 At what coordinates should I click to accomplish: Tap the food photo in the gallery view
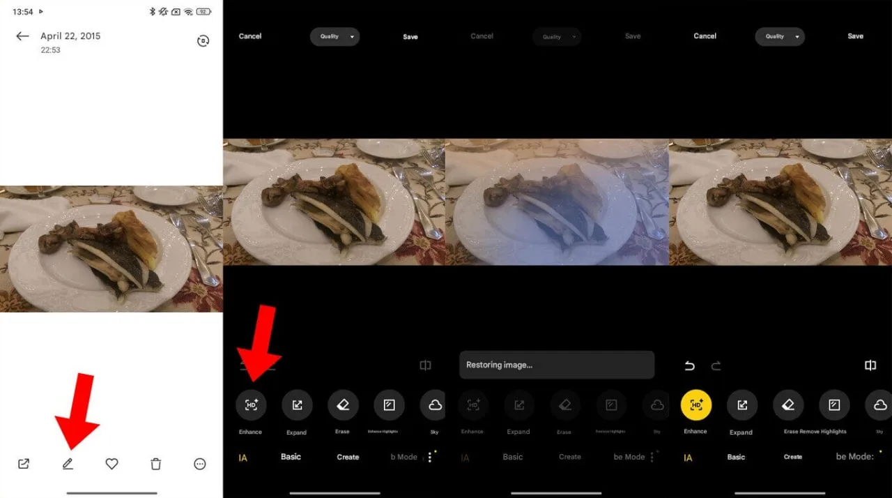coord(111,249)
